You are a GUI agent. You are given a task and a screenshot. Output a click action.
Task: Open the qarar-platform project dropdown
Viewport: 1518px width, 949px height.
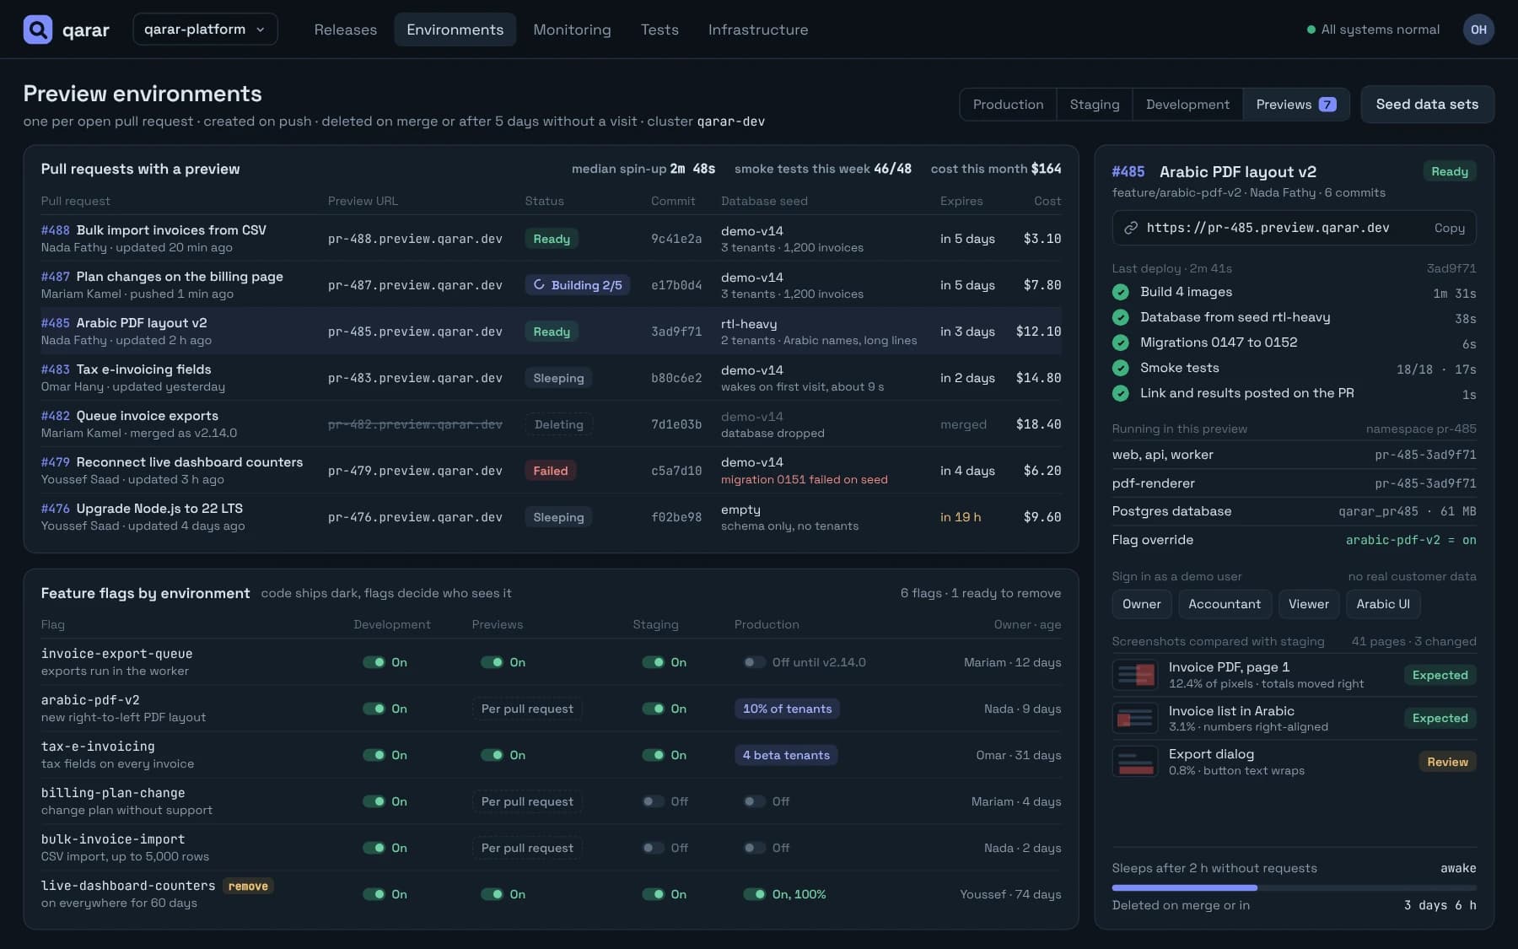(x=205, y=30)
